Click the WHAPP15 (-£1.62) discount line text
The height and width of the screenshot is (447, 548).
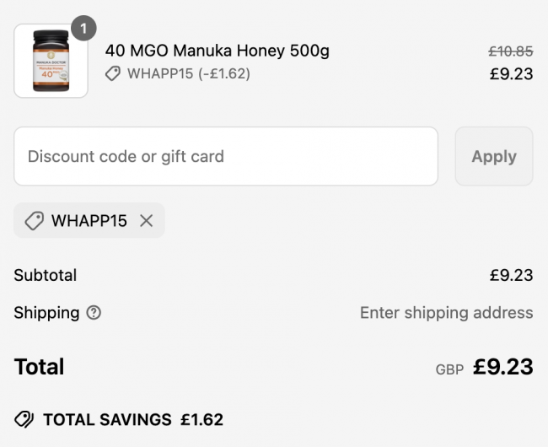(189, 74)
